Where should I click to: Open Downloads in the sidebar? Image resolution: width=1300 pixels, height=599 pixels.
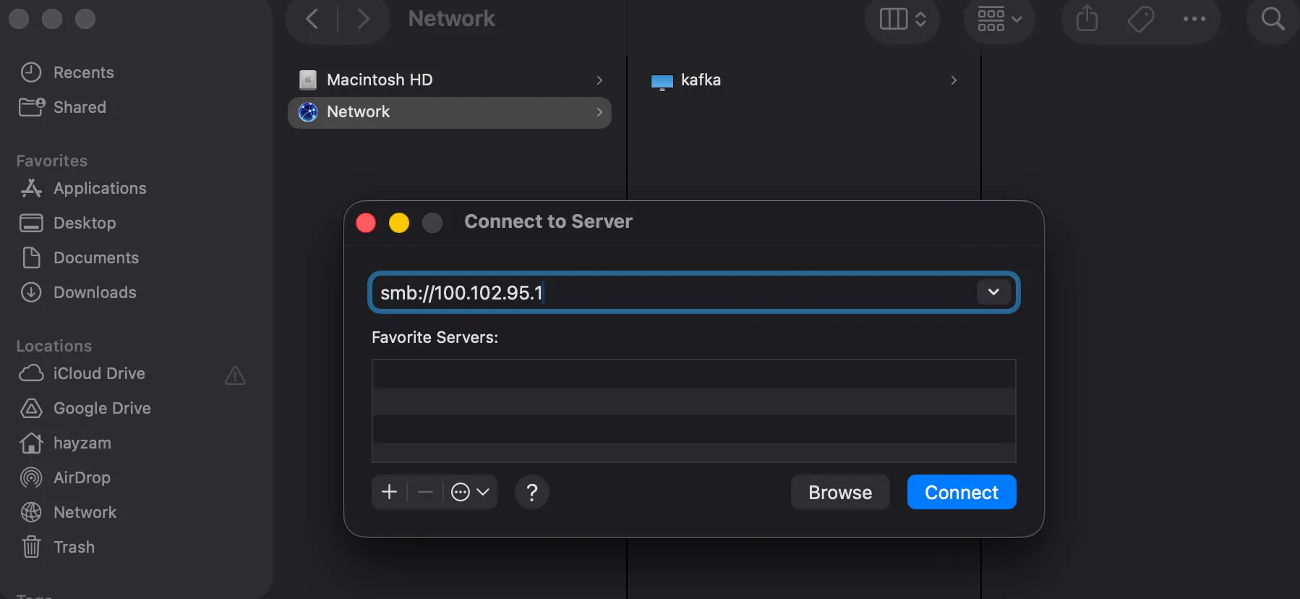78,292
